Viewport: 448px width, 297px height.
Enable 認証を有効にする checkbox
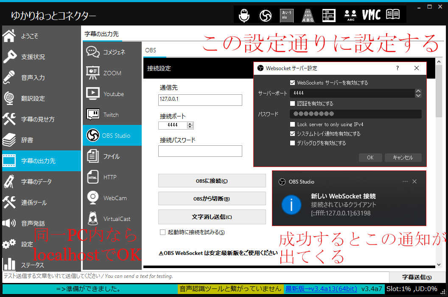point(292,103)
